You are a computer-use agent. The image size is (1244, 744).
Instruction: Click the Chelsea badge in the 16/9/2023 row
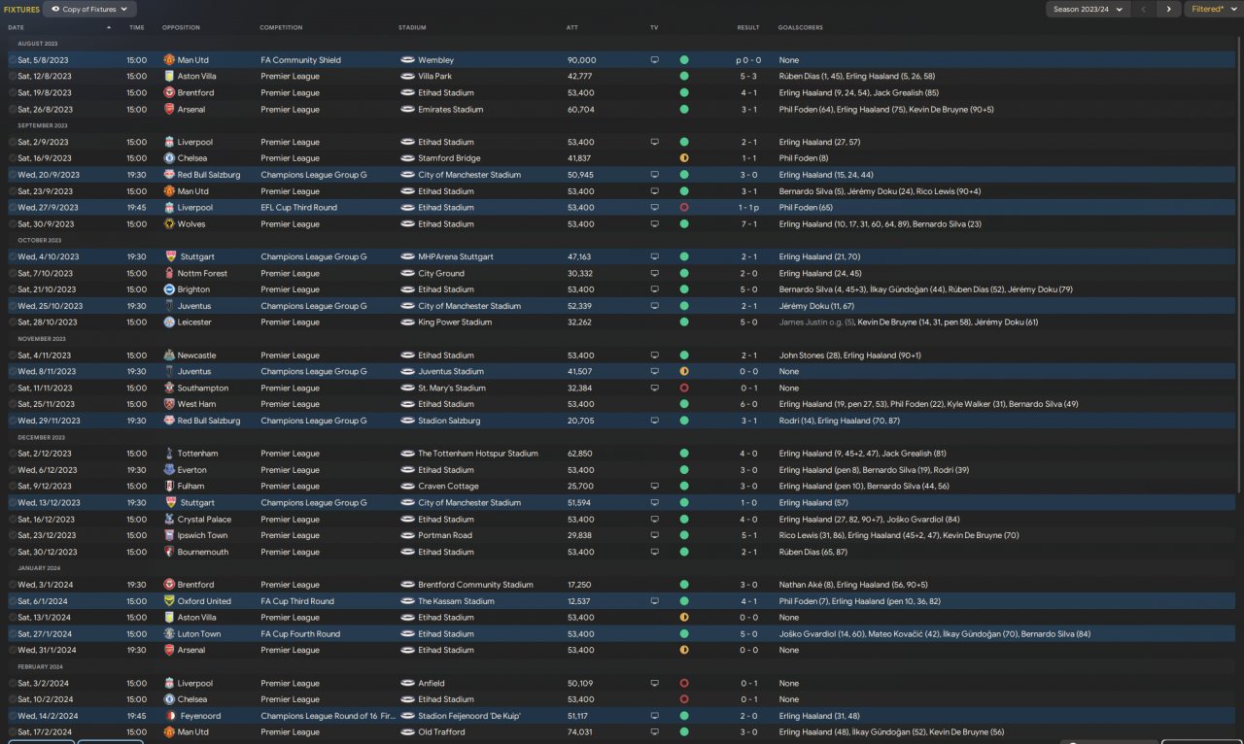coord(169,158)
